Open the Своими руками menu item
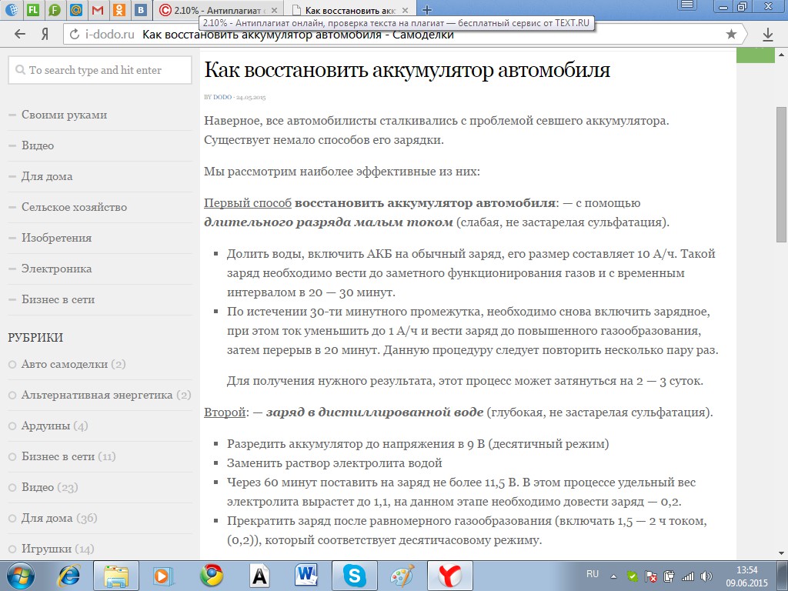 [x=65, y=115]
